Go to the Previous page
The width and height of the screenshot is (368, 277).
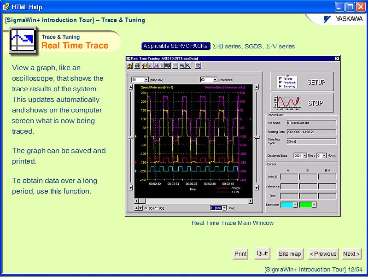pos(323,254)
